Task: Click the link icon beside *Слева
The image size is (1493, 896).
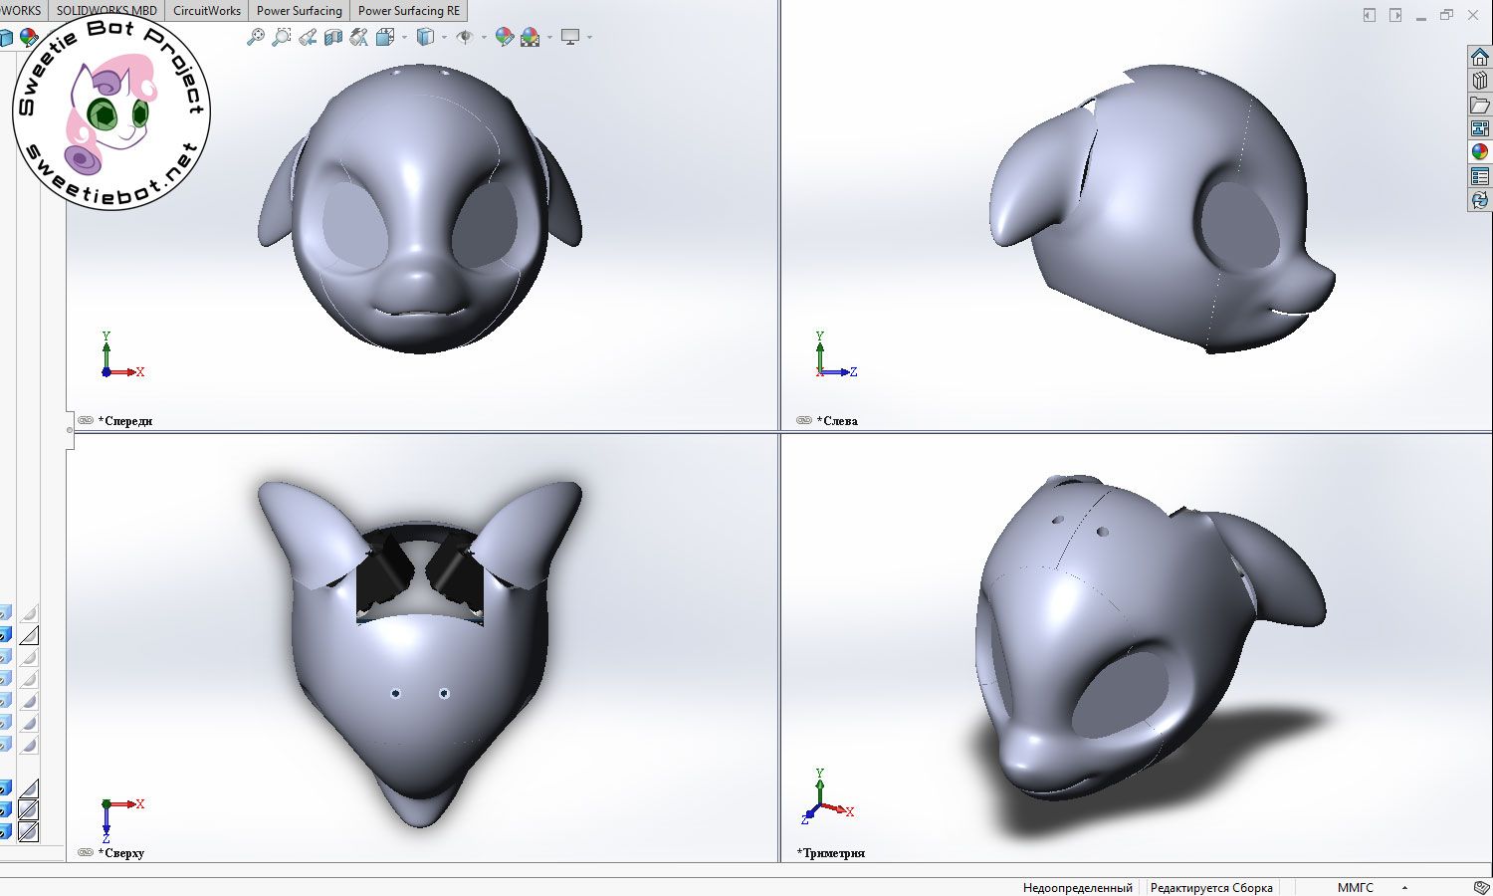Action: pyautogui.click(x=804, y=420)
